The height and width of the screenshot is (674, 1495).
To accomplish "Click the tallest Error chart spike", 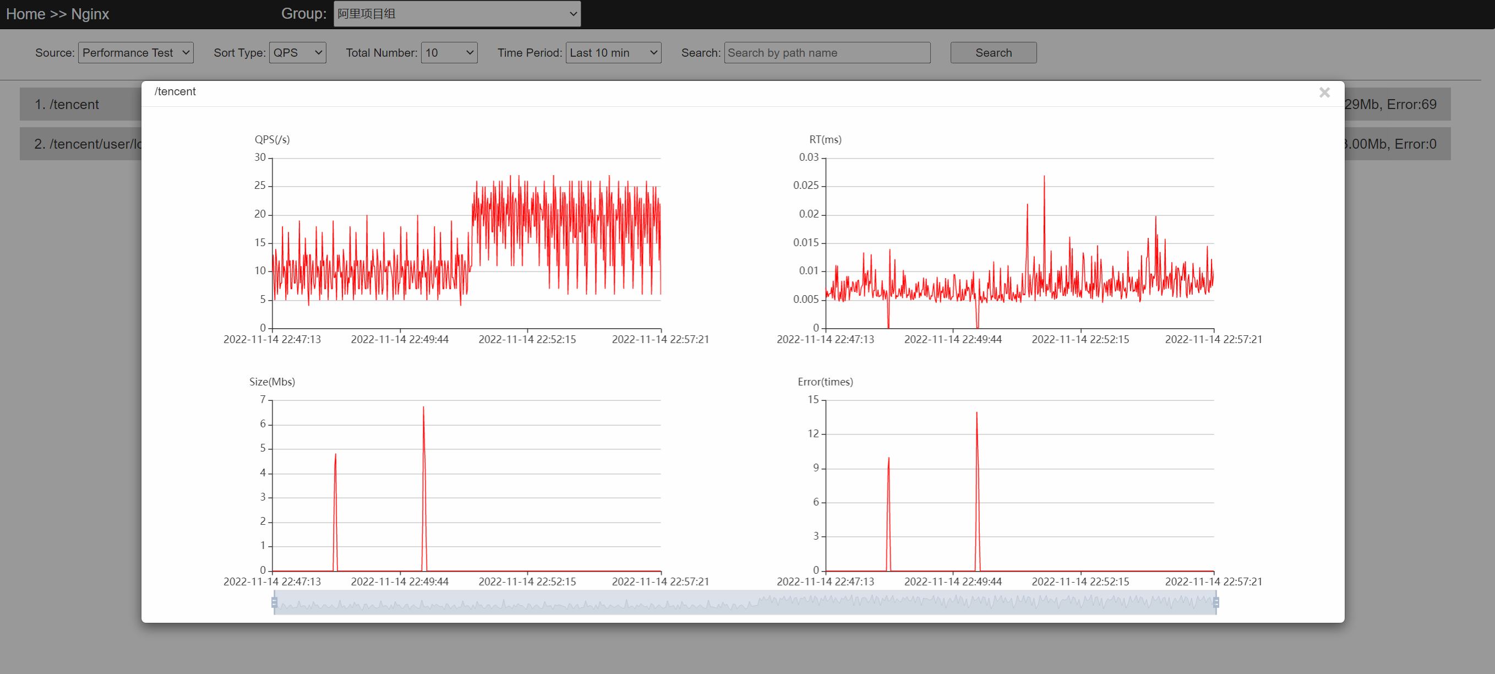I will (x=976, y=414).
